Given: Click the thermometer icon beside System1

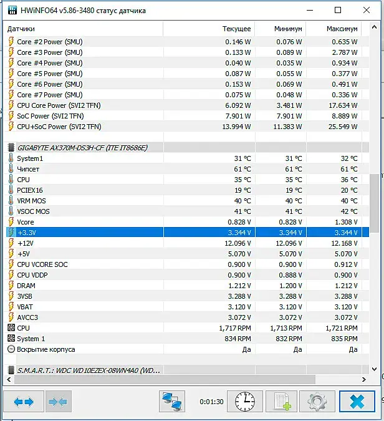Looking at the screenshot, I should tap(11, 158).
